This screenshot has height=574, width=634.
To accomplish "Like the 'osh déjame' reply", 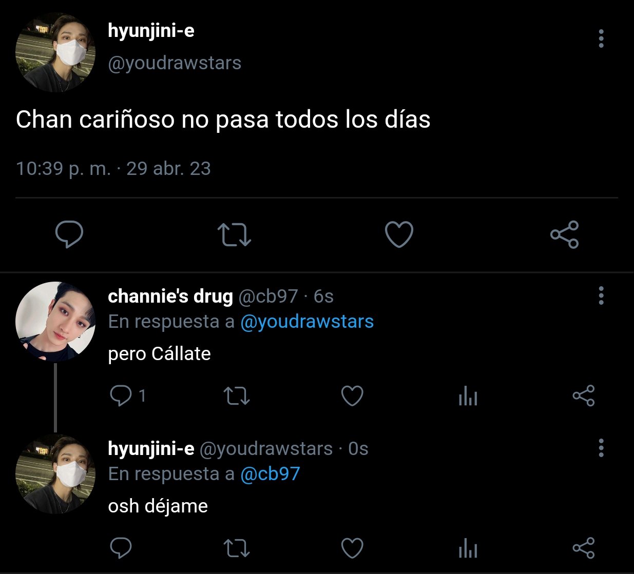I will pos(352,548).
